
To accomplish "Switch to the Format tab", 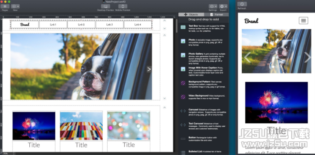I will [217, 15].
